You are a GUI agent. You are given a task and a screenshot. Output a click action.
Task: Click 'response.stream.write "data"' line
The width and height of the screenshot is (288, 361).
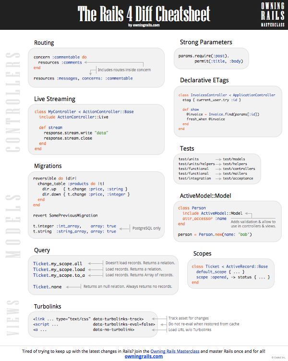(x=76, y=133)
